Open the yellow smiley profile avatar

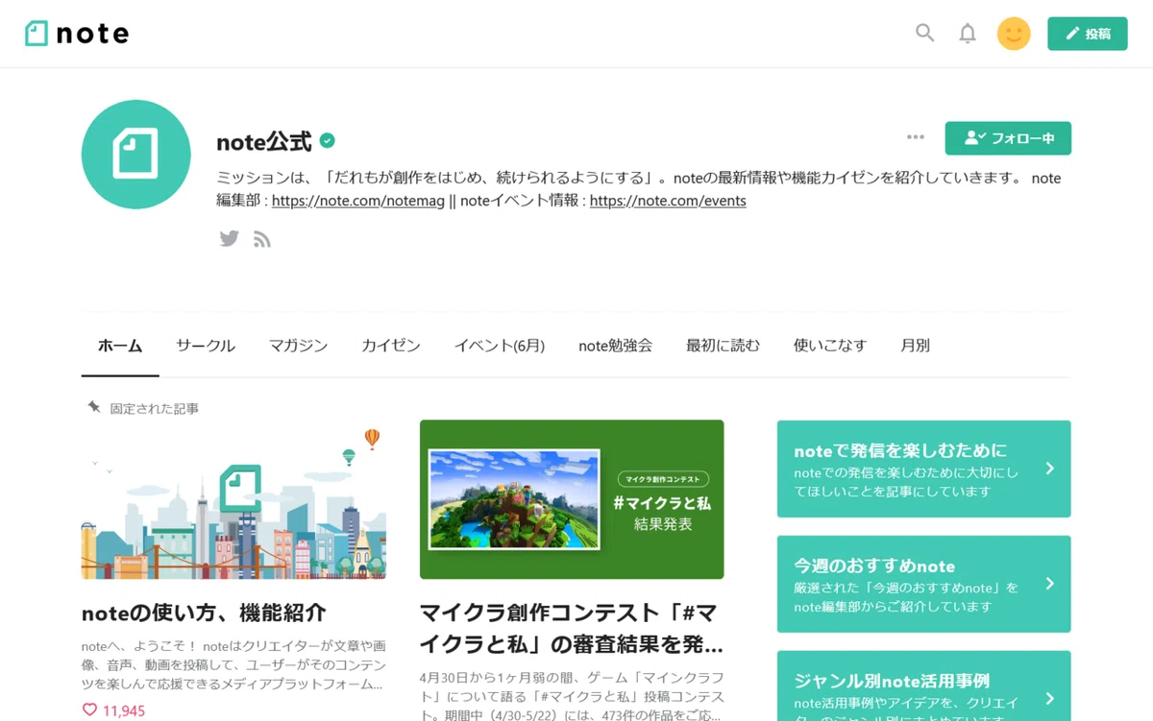[1014, 34]
